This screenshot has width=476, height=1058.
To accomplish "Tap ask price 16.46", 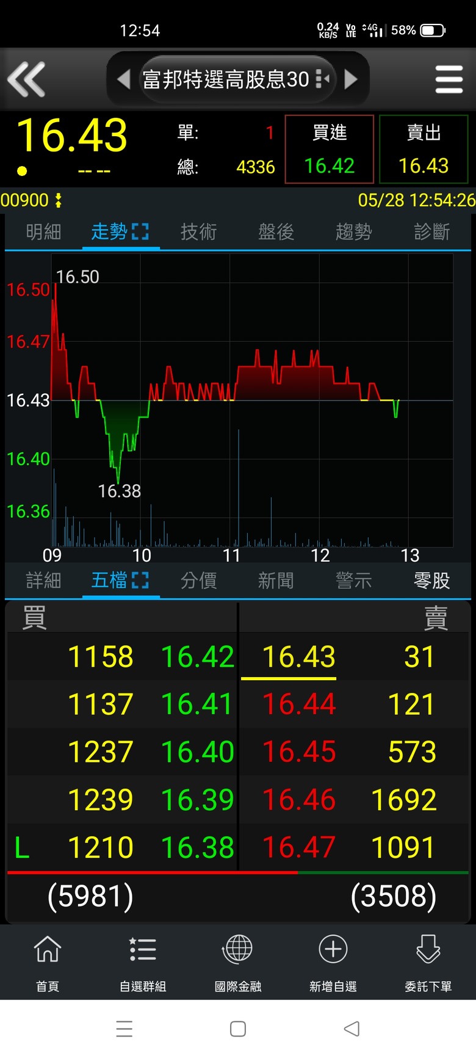I will point(299,800).
